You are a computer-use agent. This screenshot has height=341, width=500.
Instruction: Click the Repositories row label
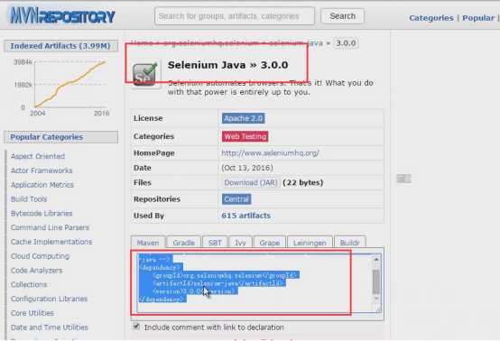pos(157,199)
